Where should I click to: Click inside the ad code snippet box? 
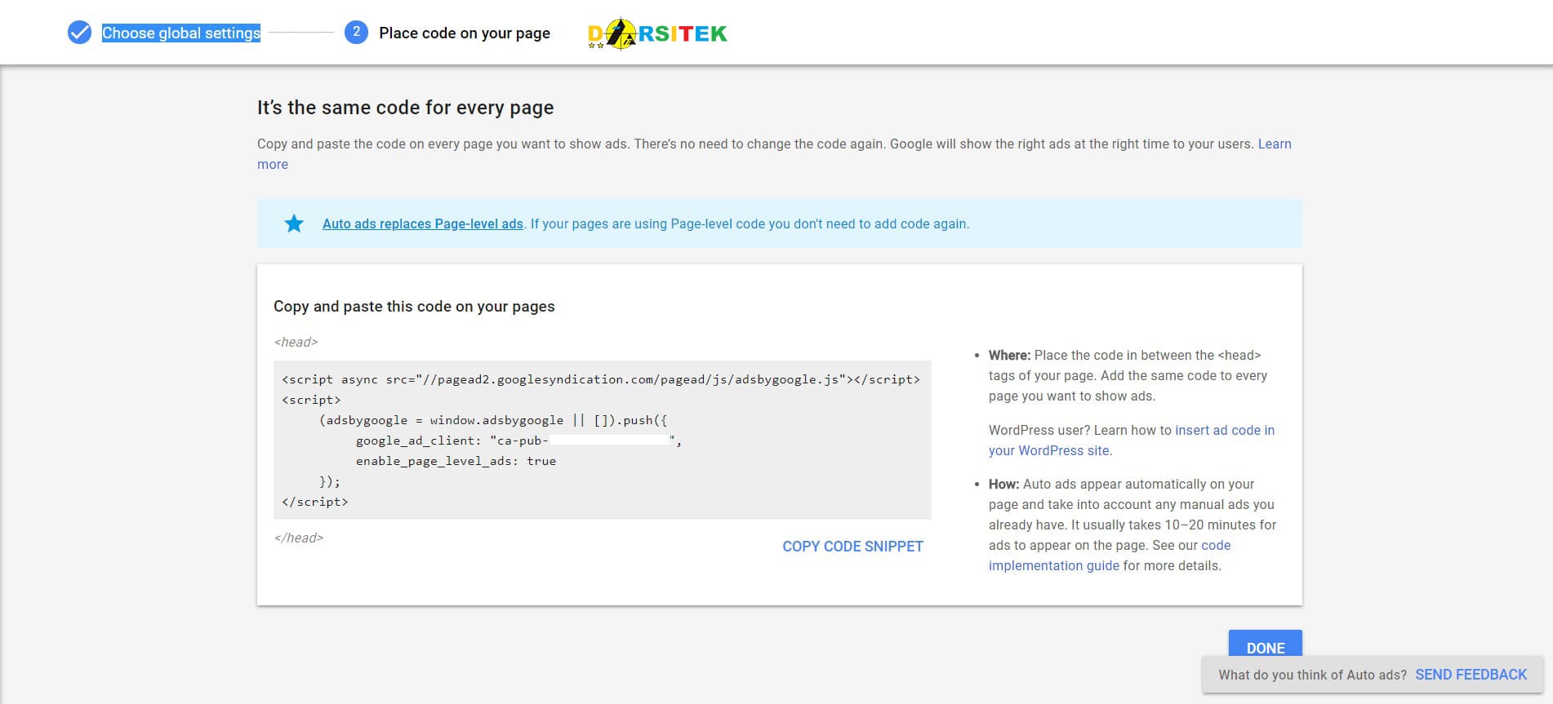[x=603, y=440]
